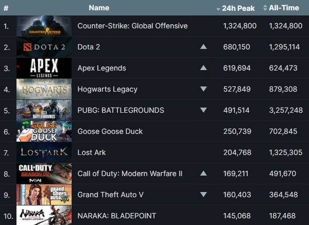Screen dimensions: 309x225
Task: Open the Counter-Strike game banner thumbnail
Action: [44, 26]
